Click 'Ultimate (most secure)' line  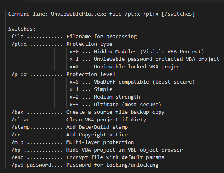(x=115, y=105)
